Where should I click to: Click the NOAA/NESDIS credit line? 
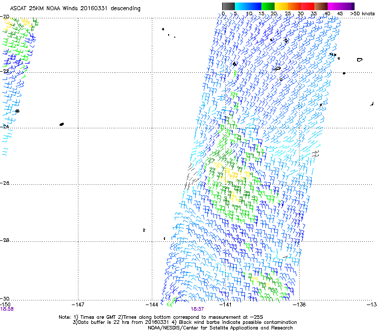(220, 328)
